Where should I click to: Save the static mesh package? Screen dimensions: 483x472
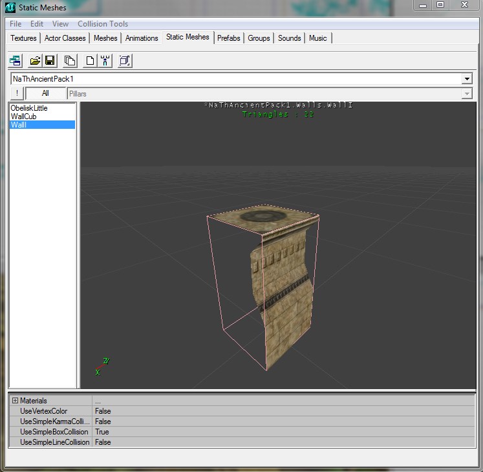pos(50,61)
